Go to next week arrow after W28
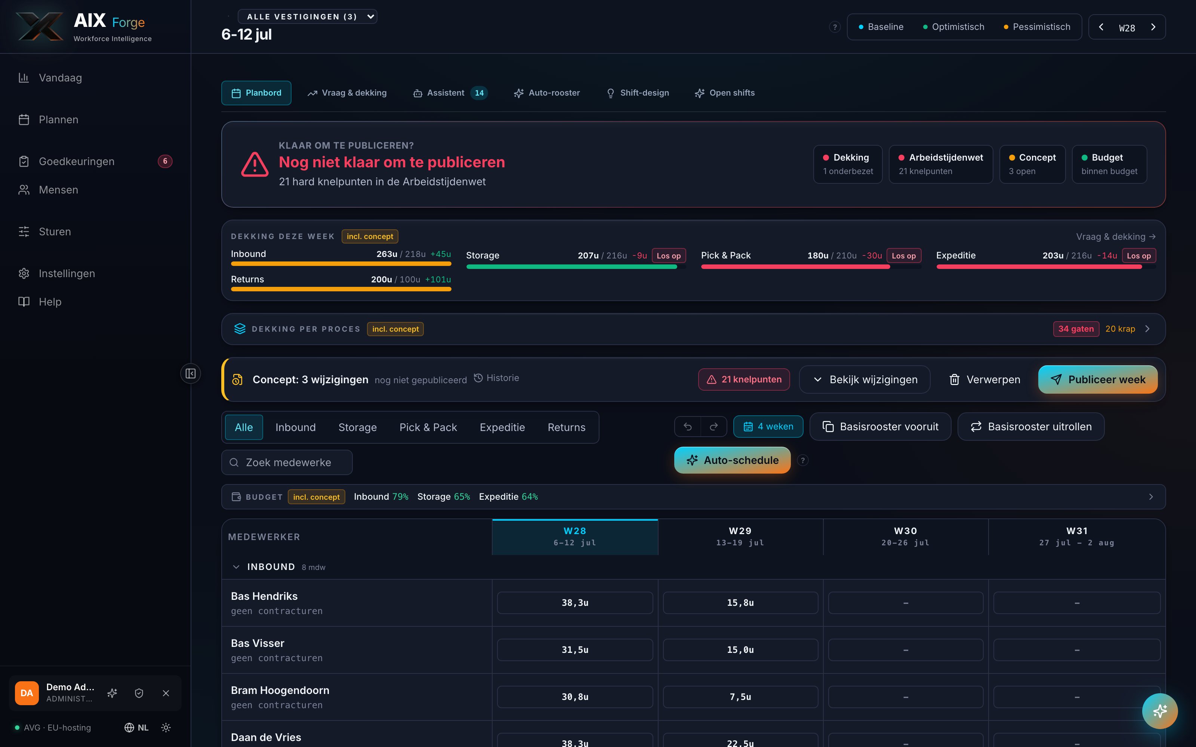The width and height of the screenshot is (1196, 747). (1153, 27)
